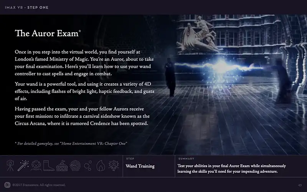Screen dimensions: 307x192
Task: Click the '©2017 Framestore. All rights reserved.' text
Action: (x=39, y=185)
